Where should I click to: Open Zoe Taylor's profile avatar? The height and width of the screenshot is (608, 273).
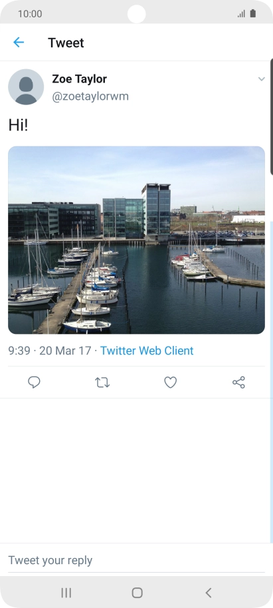point(26,87)
